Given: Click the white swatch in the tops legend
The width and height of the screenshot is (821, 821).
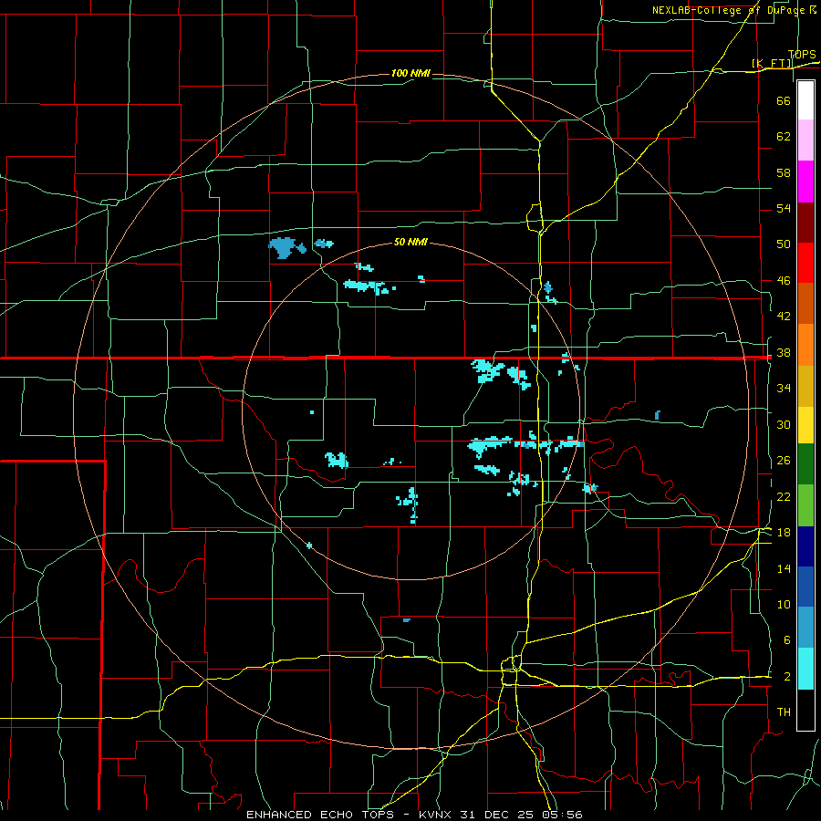Looking at the screenshot, I should (x=805, y=100).
